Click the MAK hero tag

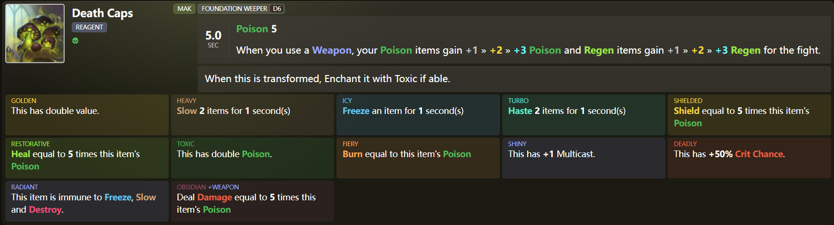point(184,9)
